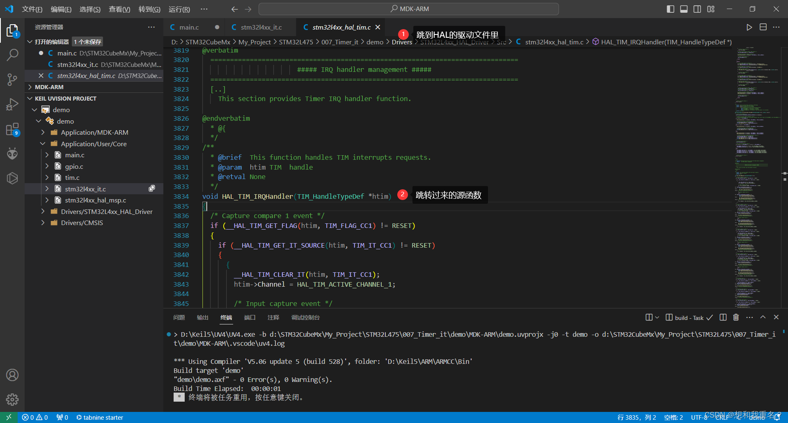The height and width of the screenshot is (423, 788).
Task: Kill terminal with the trash icon
Action: point(736,317)
